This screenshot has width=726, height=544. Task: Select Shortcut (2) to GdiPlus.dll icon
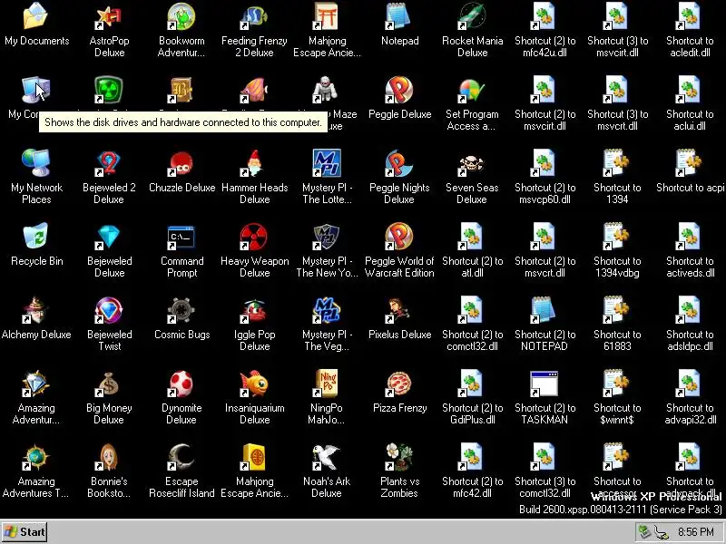click(472, 384)
